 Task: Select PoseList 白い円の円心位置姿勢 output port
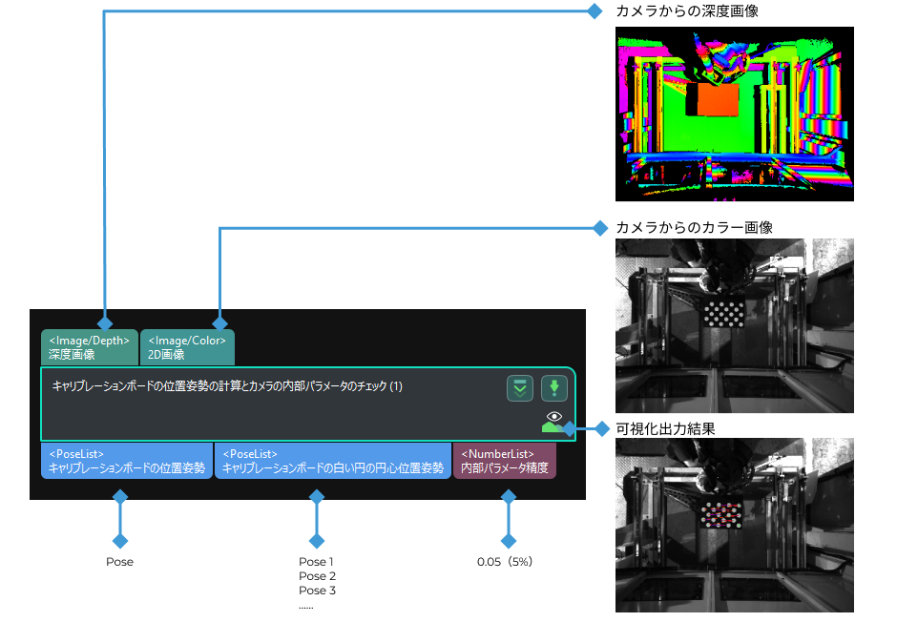333,461
